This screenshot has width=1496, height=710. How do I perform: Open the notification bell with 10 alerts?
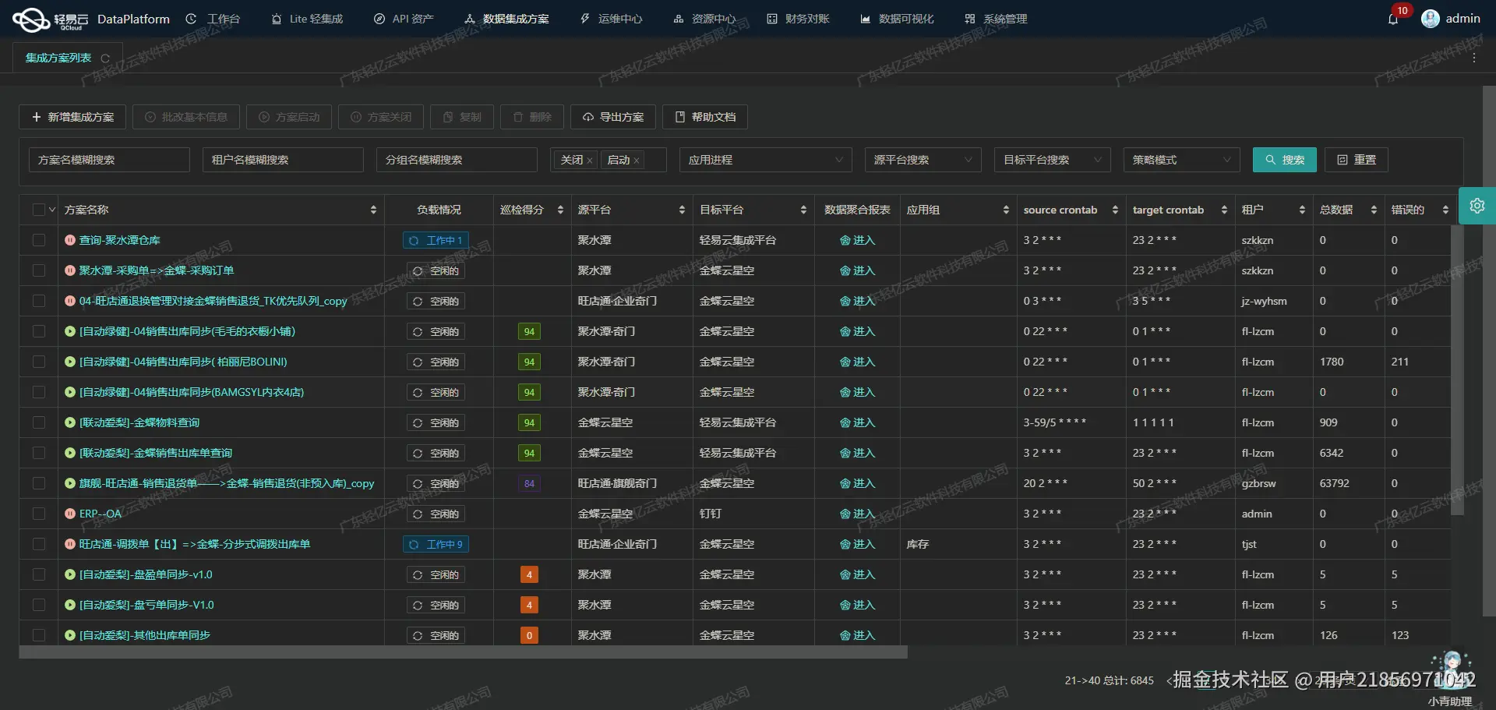1394,19
